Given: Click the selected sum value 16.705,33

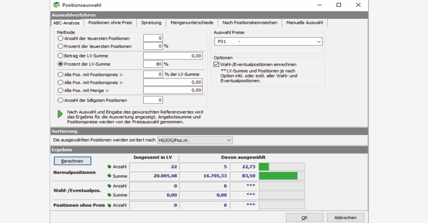Looking at the screenshot, I should pos(215,176).
